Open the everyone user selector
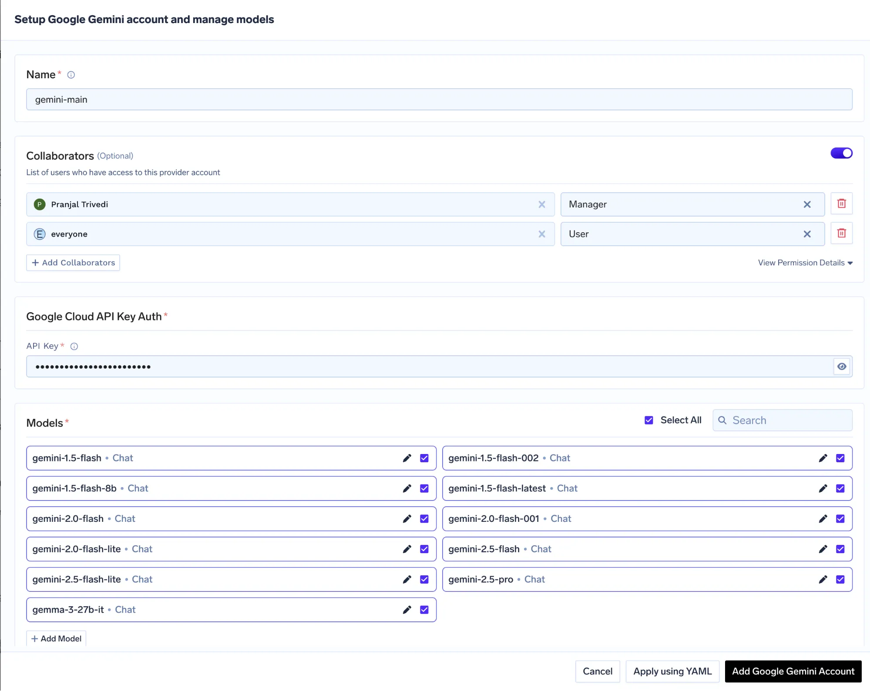Image resolution: width=870 pixels, height=691 pixels. 290,234
